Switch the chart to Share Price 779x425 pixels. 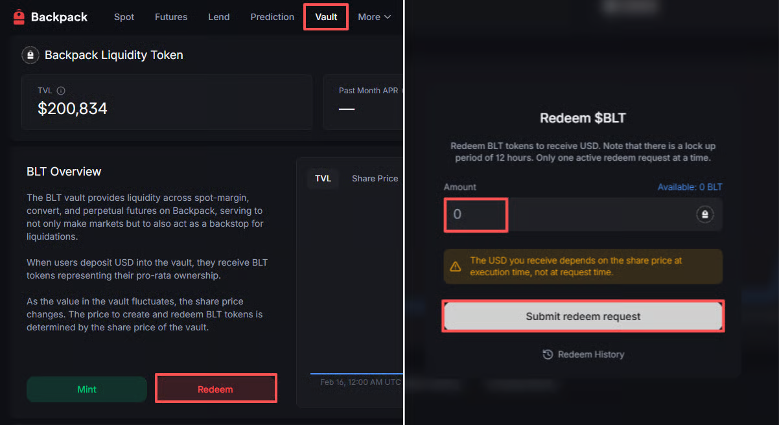tap(375, 178)
